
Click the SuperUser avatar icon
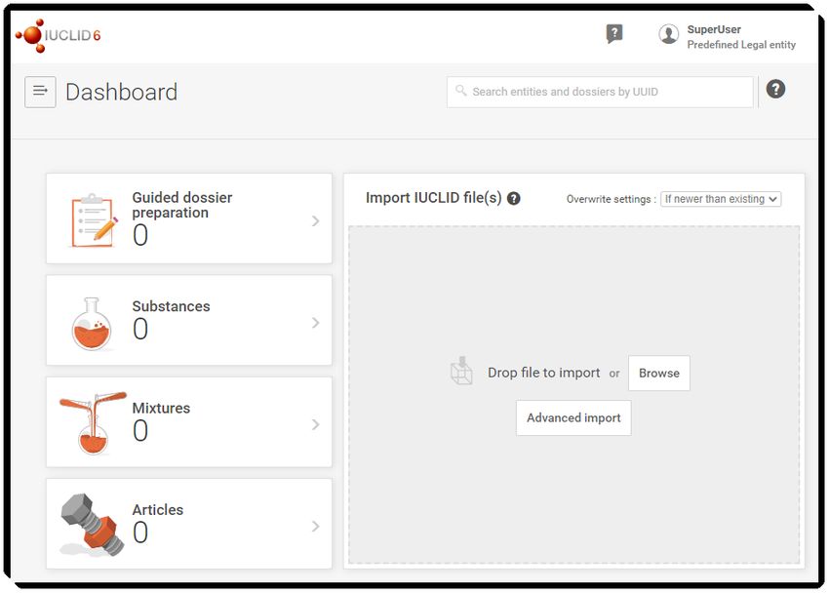pos(668,34)
